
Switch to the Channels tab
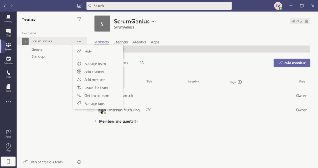pos(121,42)
